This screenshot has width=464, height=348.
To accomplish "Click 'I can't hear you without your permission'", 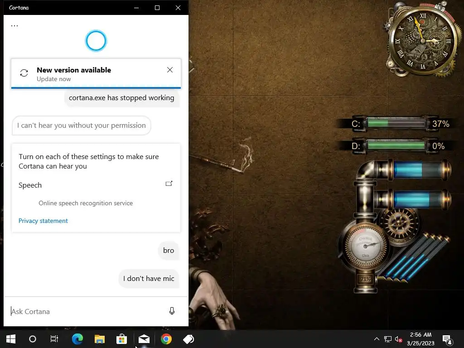I will [x=82, y=126].
